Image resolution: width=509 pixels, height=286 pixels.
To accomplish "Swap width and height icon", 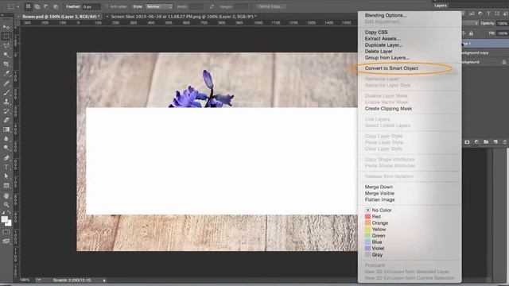I will coord(212,6).
